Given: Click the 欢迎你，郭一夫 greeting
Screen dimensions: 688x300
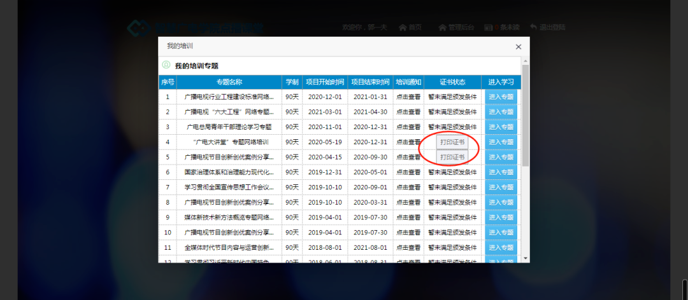Looking at the screenshot, I should click(x=364, y=27).
